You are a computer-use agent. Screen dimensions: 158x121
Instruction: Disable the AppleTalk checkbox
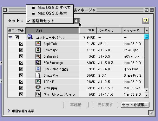point(21,44)
